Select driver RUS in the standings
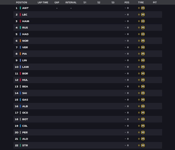Viewport: 175px width, 150px height. 25,27
